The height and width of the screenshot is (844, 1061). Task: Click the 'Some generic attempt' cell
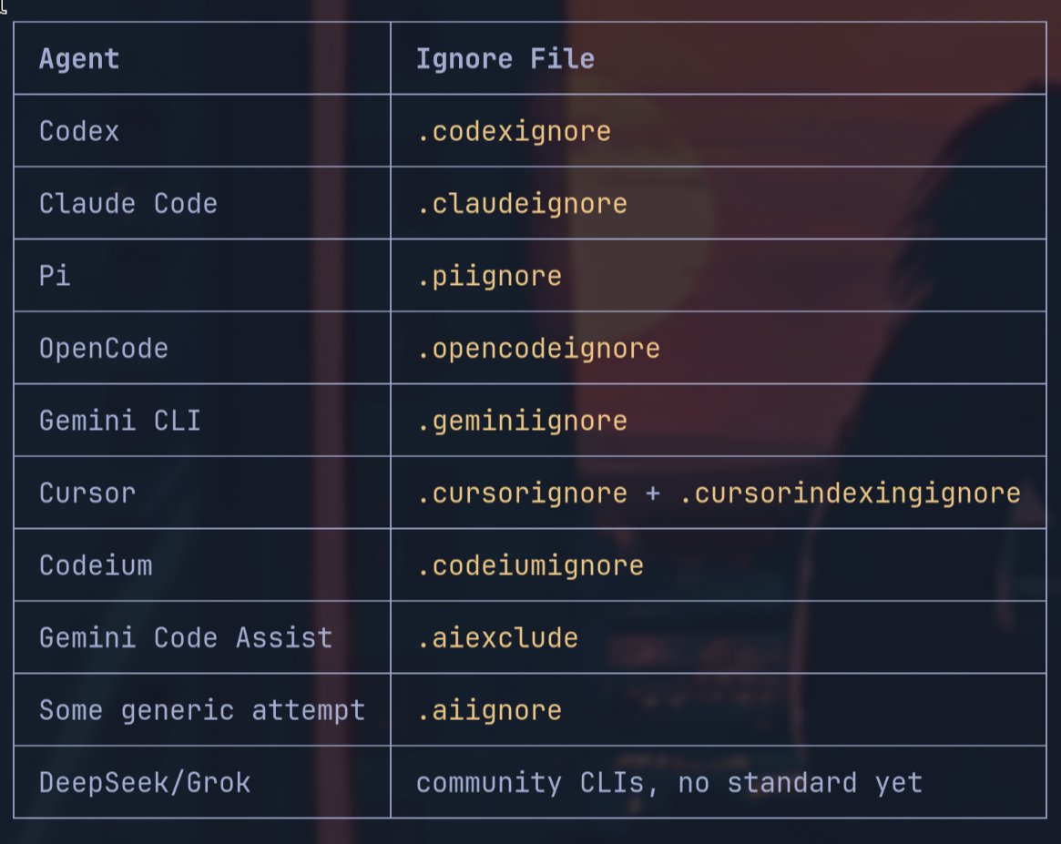[x=202, y=711]
